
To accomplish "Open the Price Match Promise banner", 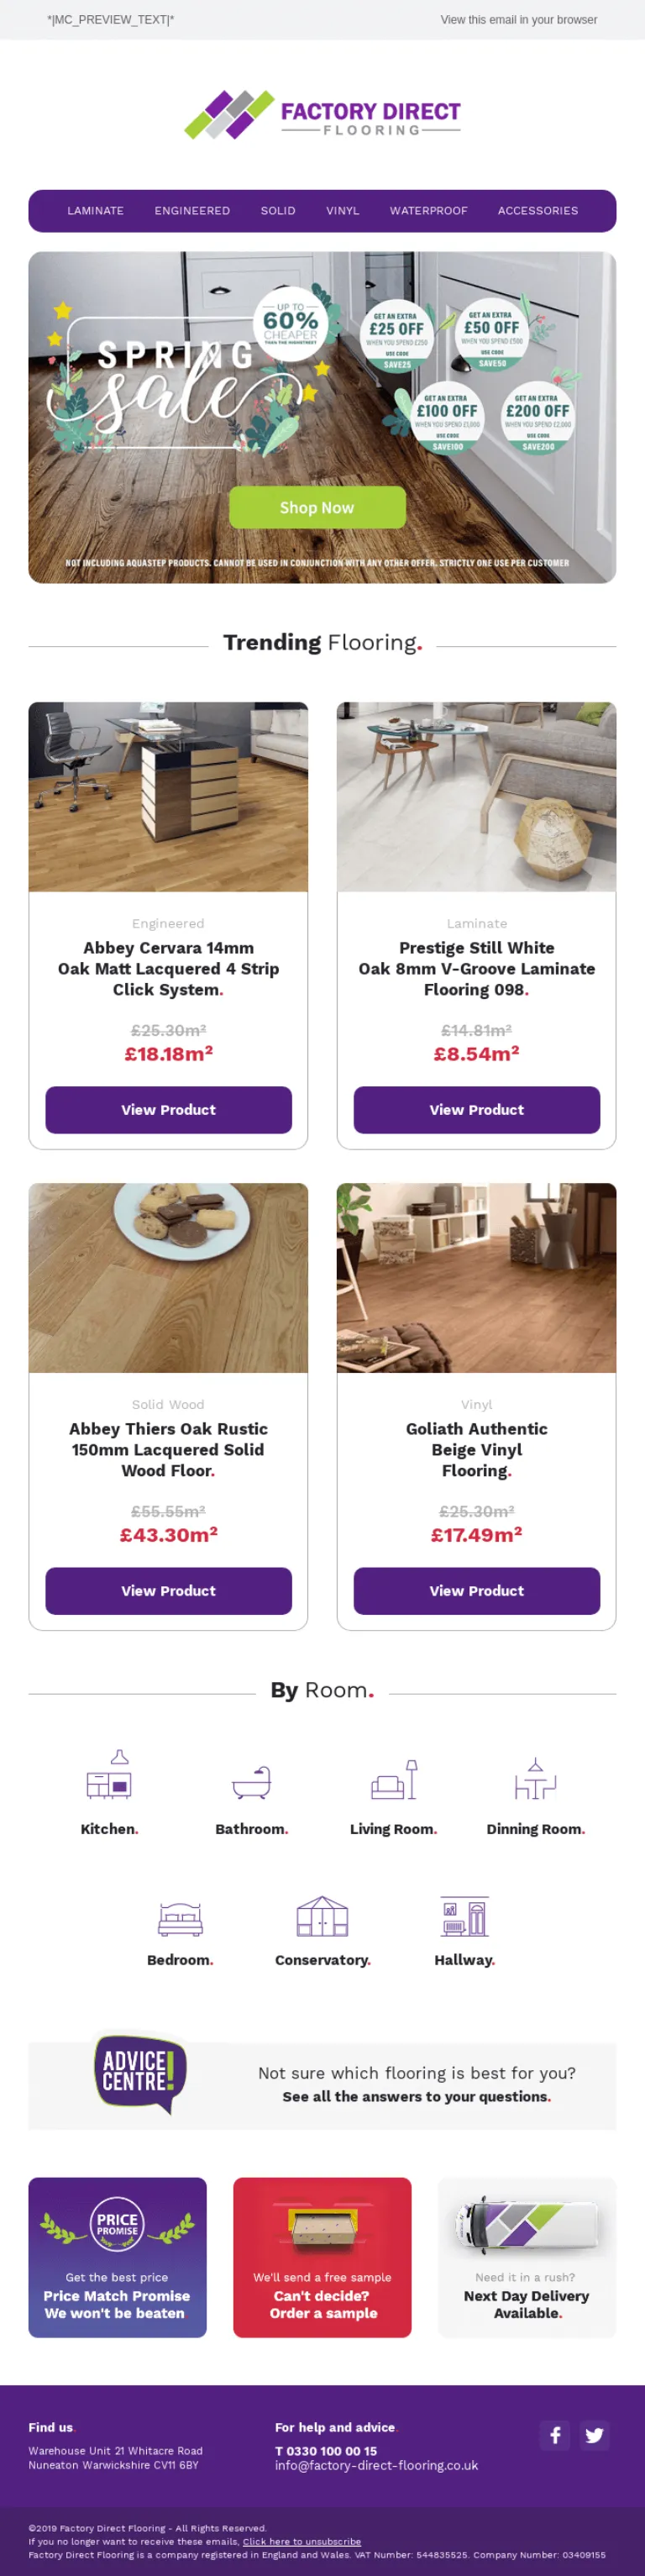I will pos(117,2257).
